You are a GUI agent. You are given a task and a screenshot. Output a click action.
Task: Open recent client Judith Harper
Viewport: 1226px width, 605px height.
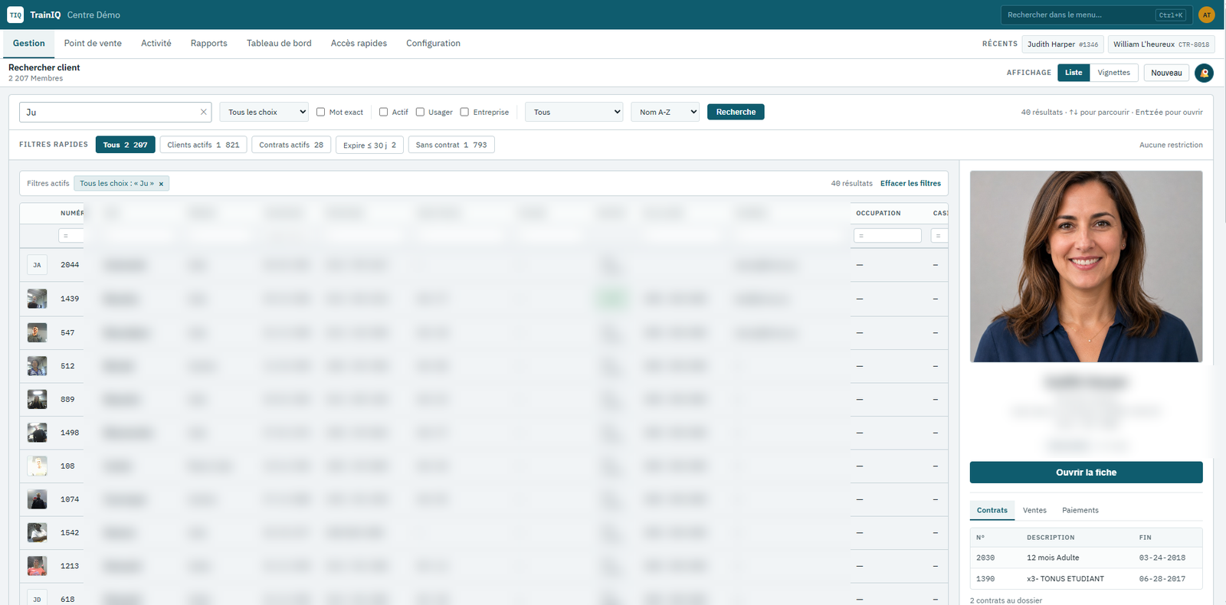click(1063, 44)
